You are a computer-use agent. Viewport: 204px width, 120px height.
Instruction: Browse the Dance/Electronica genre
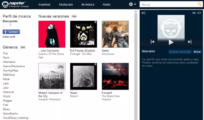14,66
